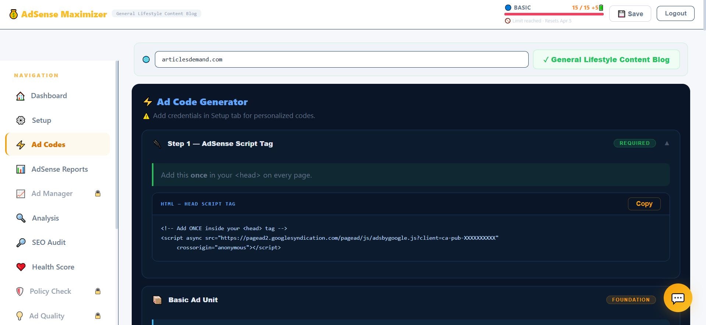The width and height of the screenshot is (706, 325).
Task: Click the Logout button
Action: coord(675,13)
